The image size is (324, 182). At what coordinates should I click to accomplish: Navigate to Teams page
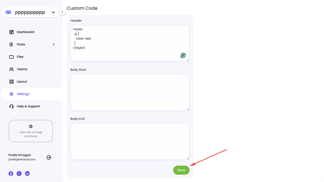pyautogui.click(x=22, y=69)
